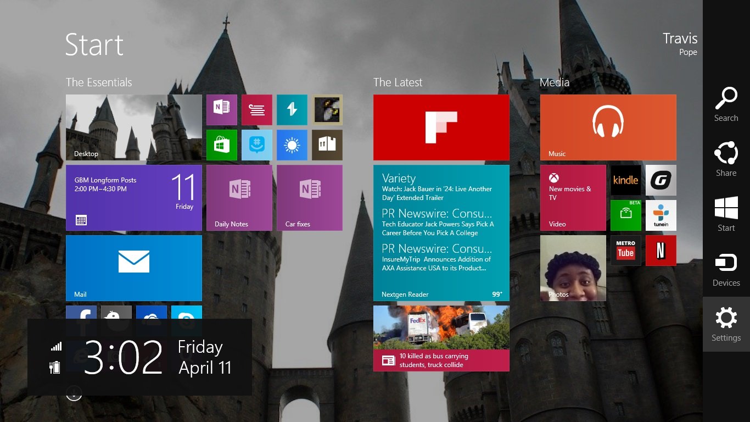Click the Start charm Windows logo

726,208
